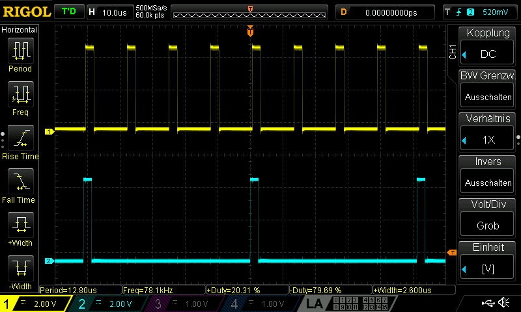Click the T'D trigger status indicator
Image resolution: width=521 pixels, height=312 pixels.
(69, 12)
